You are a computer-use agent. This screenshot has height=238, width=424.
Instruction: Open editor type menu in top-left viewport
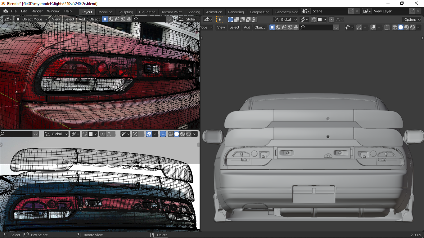[8, 19]
